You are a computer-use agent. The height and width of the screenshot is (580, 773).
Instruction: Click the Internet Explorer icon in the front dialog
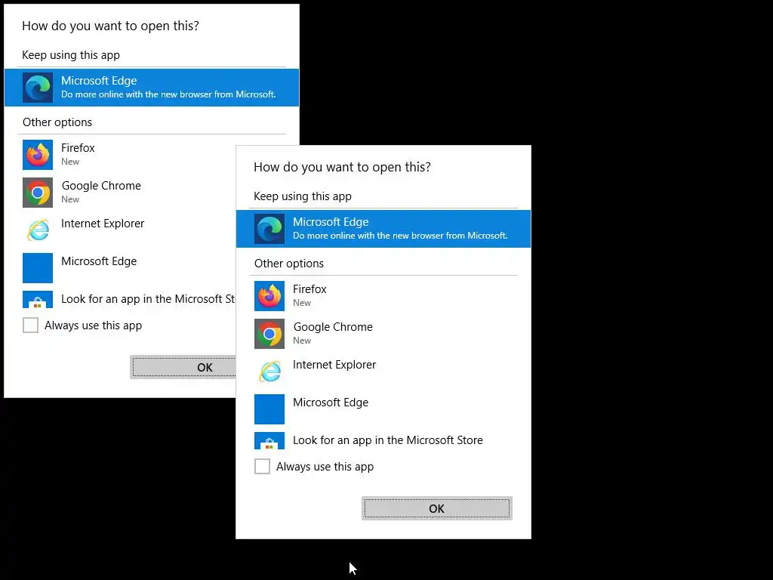[269, 372]
